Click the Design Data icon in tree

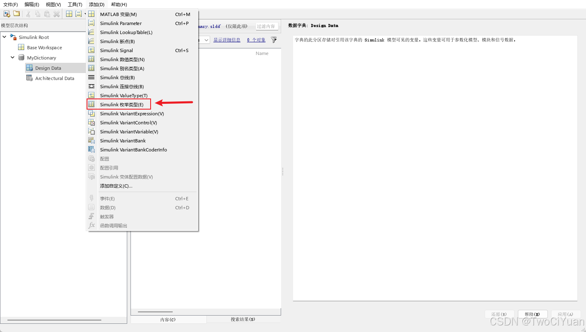pos(30,68)
